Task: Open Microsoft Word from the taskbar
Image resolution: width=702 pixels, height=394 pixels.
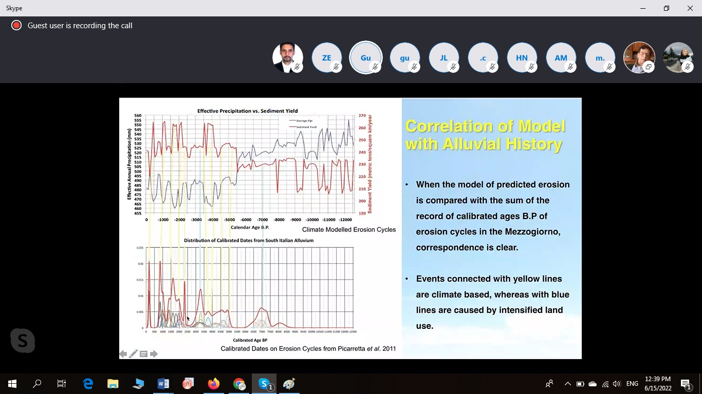Action: point(163,384)
